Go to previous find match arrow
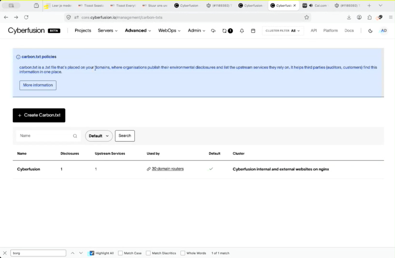Image resolution: width=395 pixels, height=258 pixels. tap(73, 253)
